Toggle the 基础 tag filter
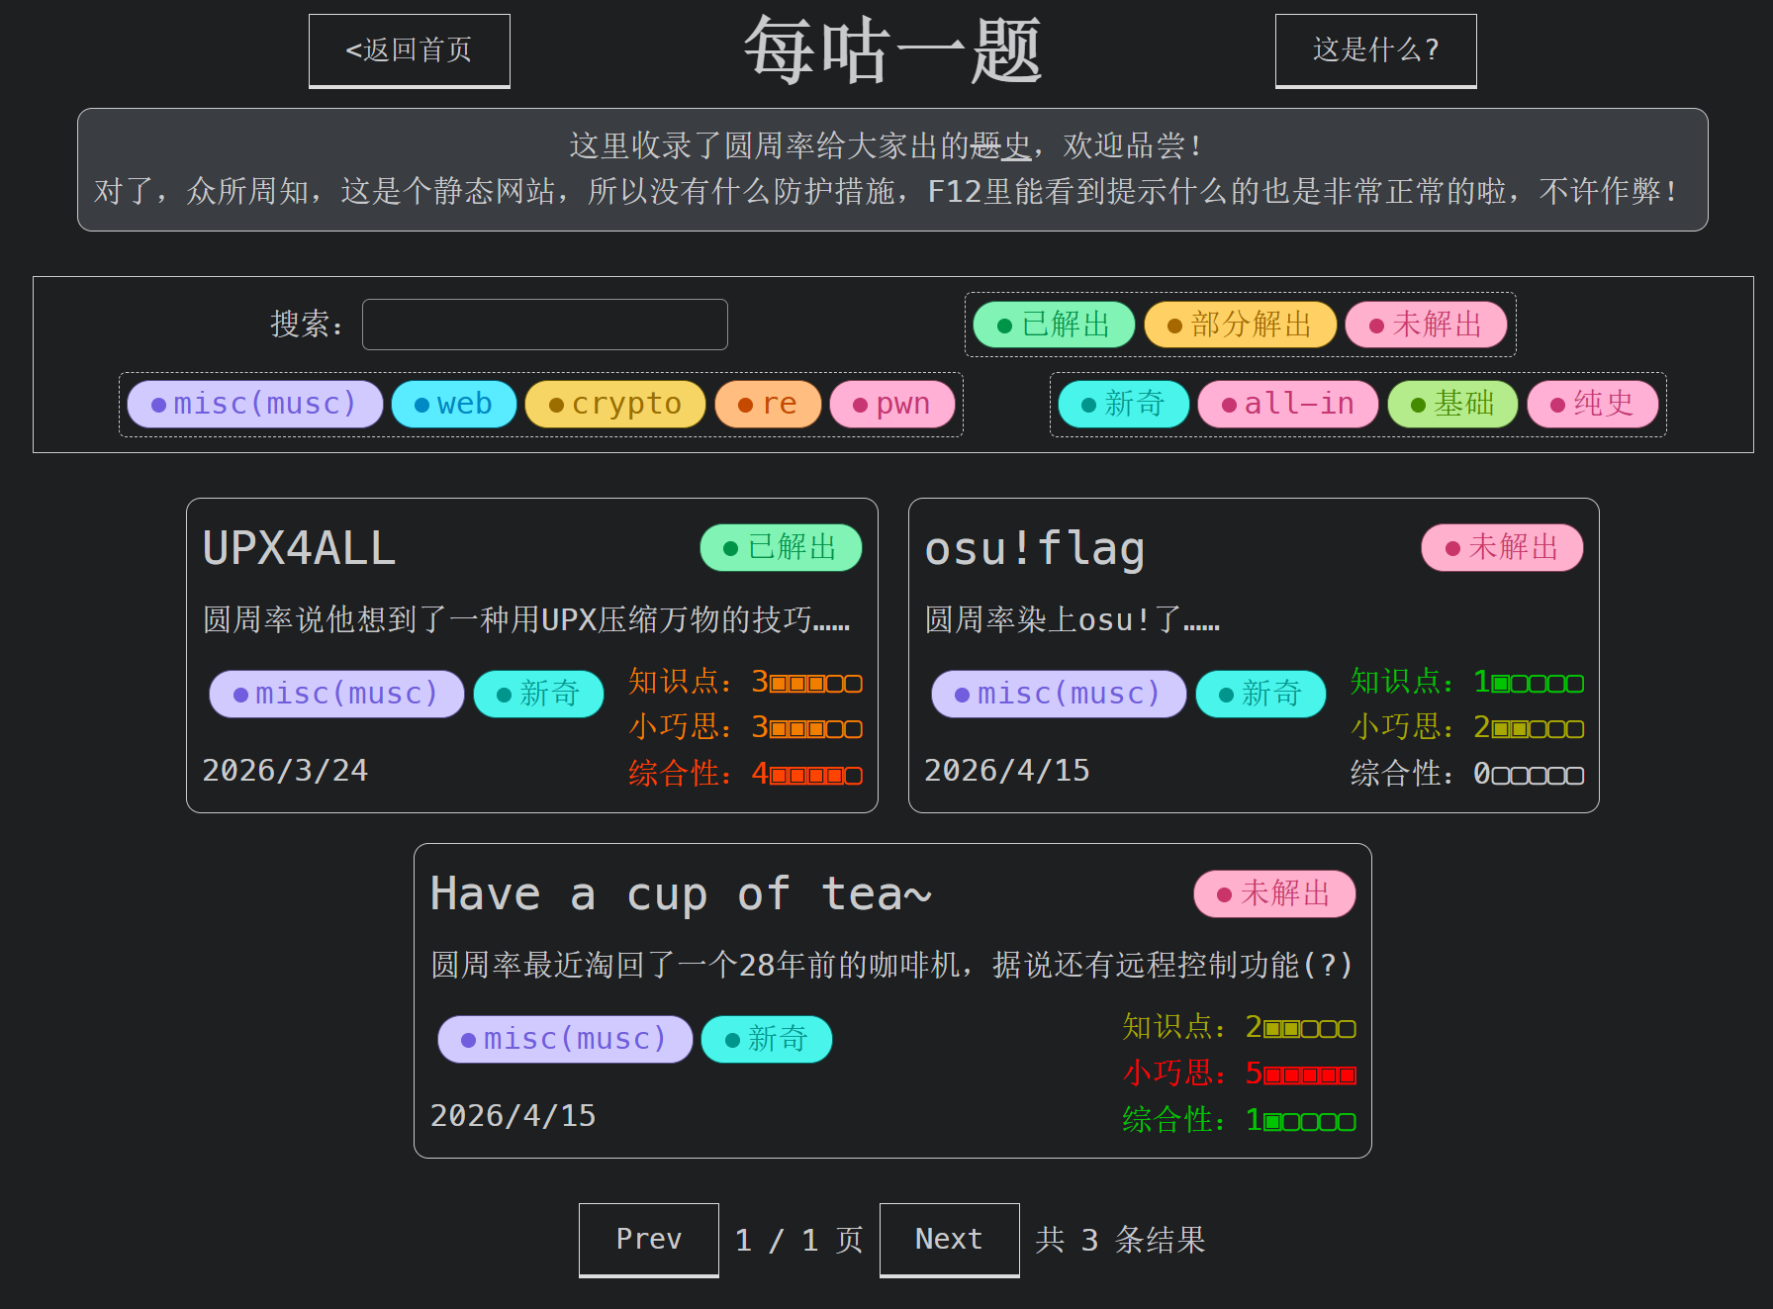 [1451, 405]
